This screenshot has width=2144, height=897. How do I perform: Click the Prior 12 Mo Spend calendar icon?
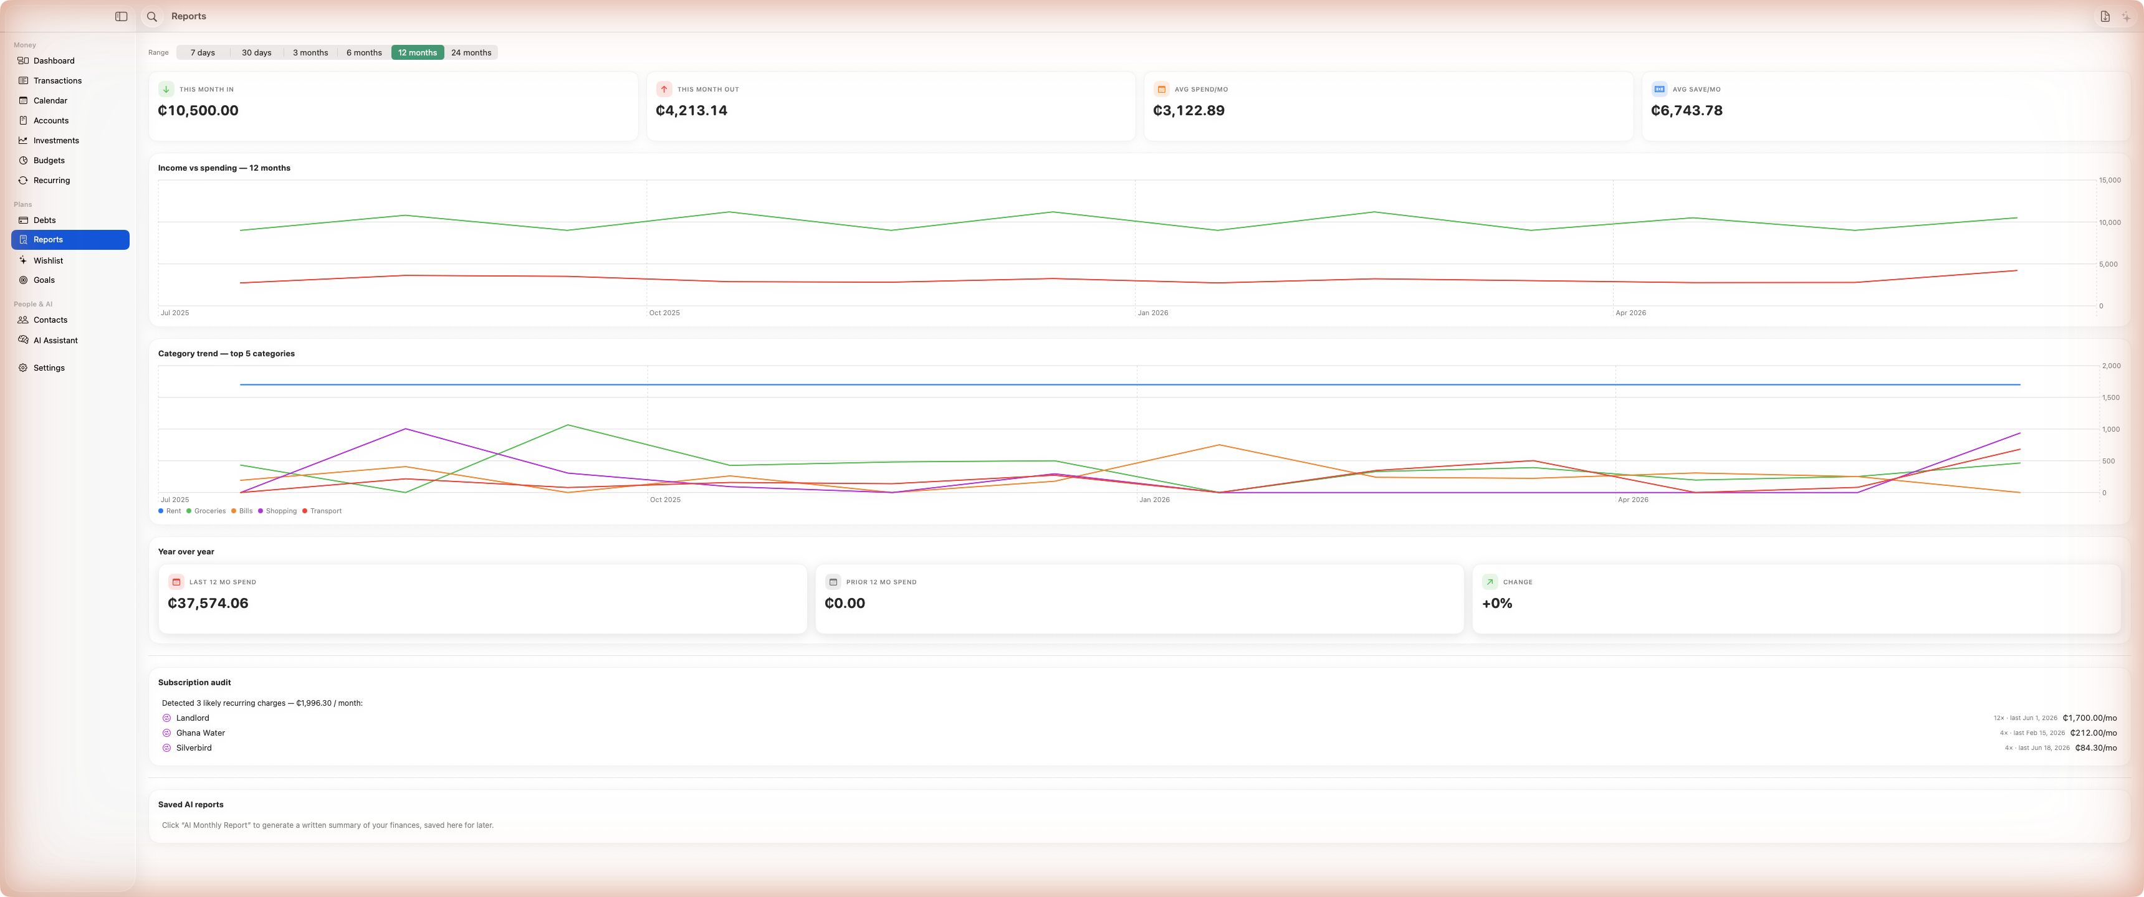(x=833, y=582)
